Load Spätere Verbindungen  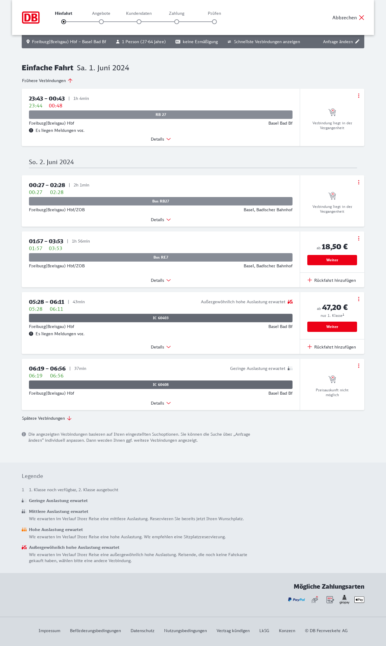click(x=47, y=418)
